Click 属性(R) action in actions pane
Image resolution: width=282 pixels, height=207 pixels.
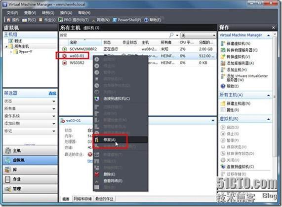[x=230, y=110]
